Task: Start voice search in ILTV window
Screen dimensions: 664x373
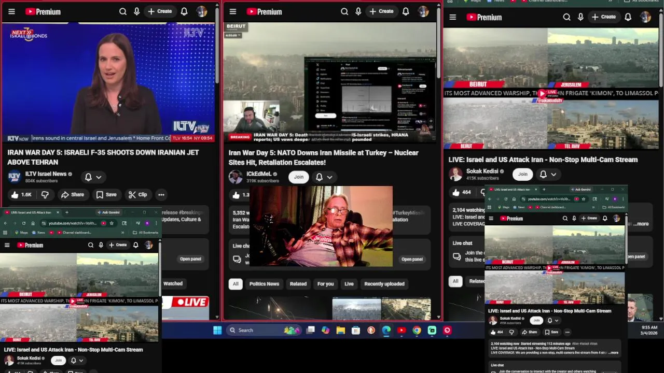Action: coord(137,11)
